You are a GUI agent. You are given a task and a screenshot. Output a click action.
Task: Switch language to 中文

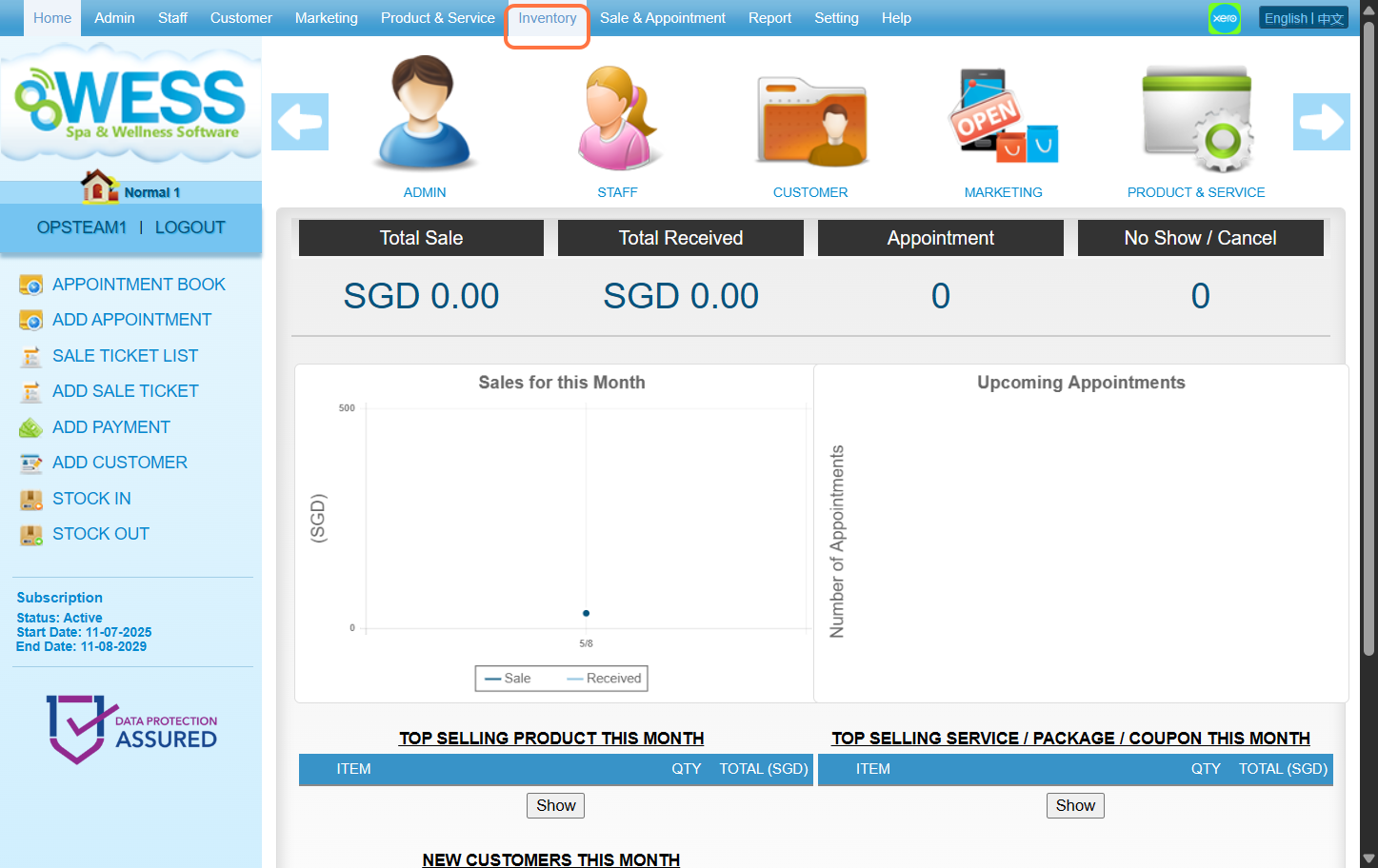(1330, 19)
